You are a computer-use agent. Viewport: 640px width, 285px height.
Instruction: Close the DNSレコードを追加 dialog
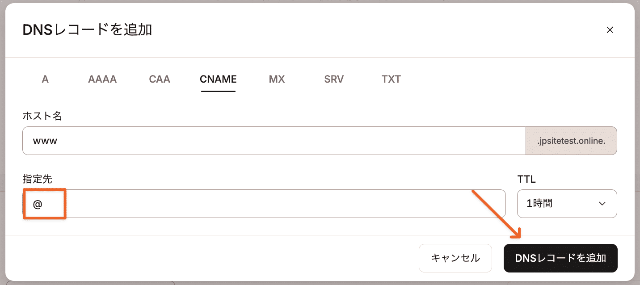(610, 30)
